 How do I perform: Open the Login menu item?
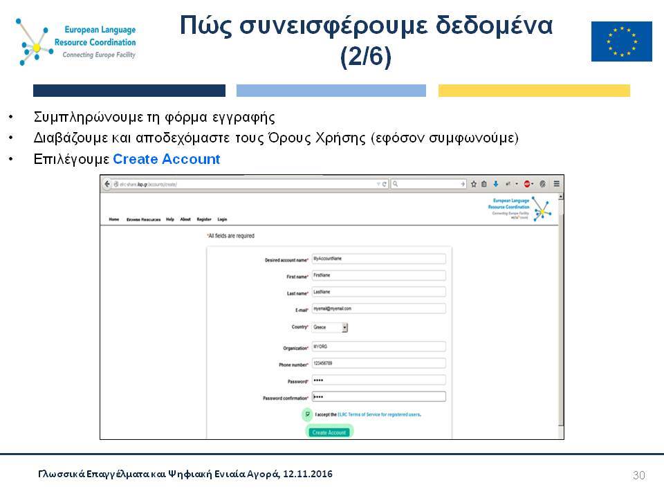pos(222,219)
